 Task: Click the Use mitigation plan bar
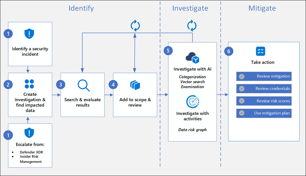pyautogui.click(x=264, y=113)
